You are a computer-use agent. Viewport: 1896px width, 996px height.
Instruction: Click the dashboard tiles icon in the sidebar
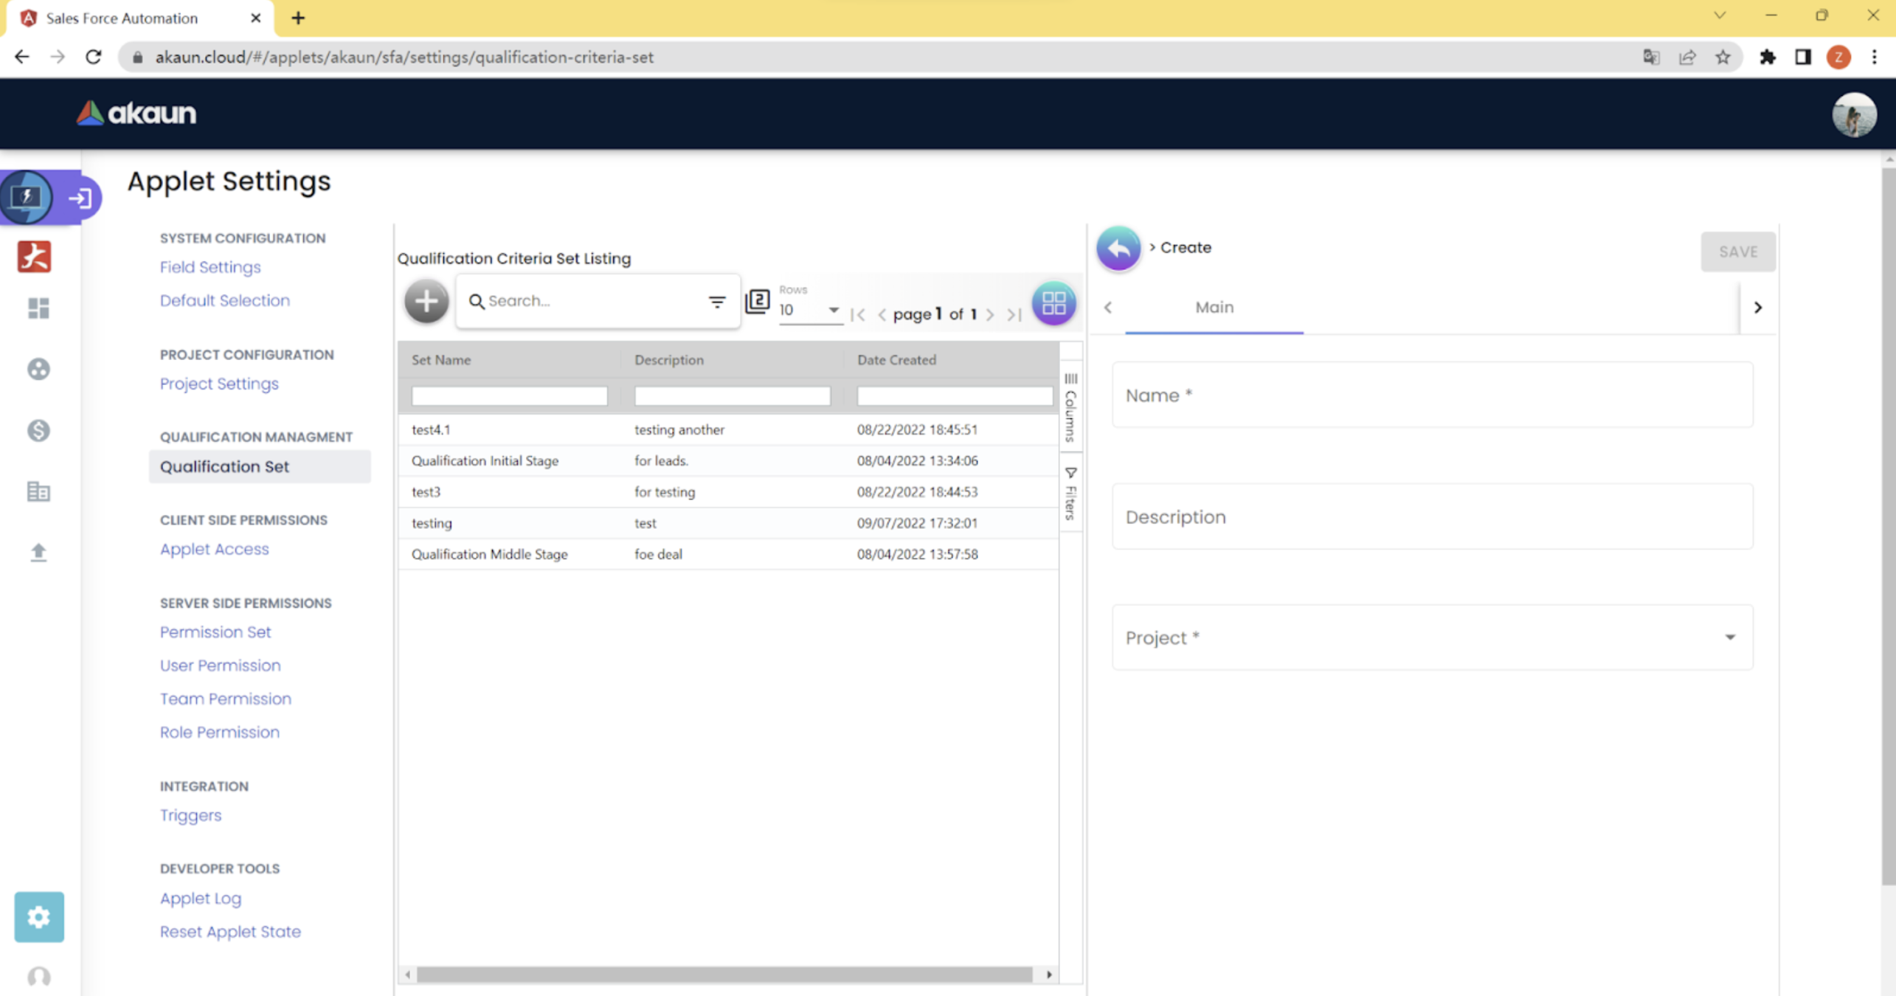click(38, 308)
